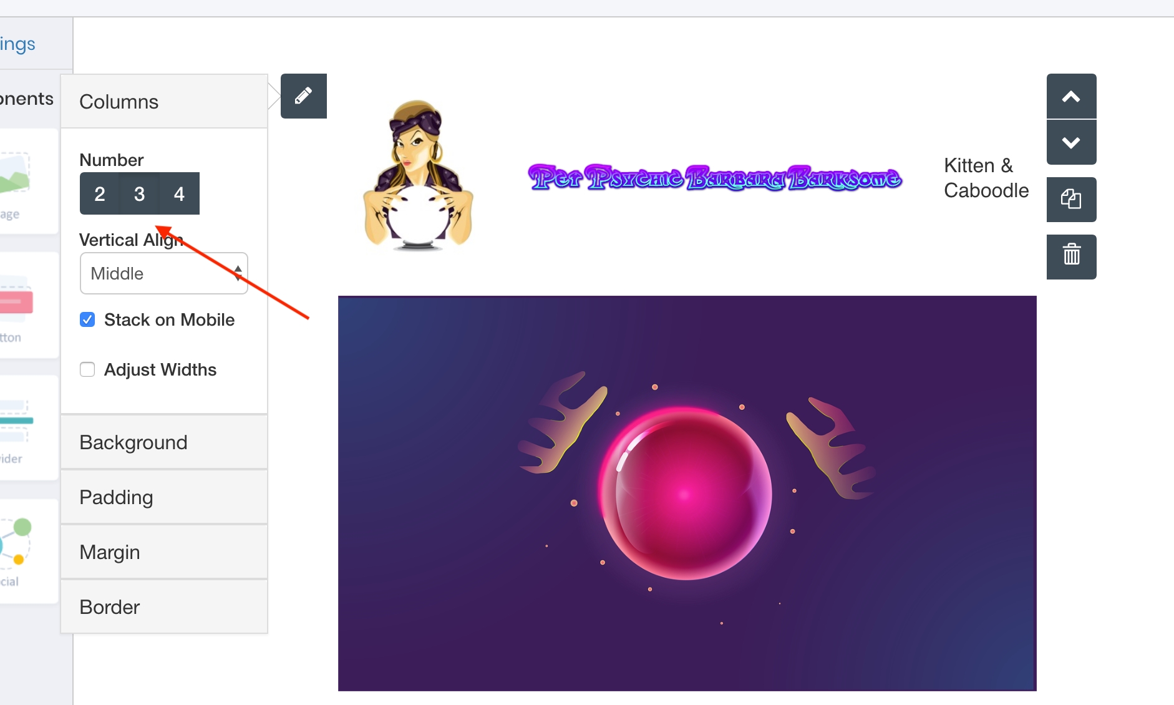
Task: Move section down with chevron button
Action: tap(1071, 142)
